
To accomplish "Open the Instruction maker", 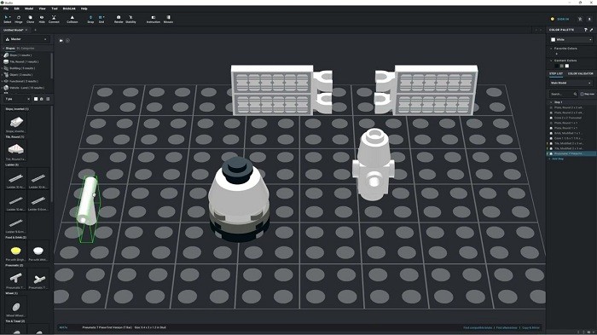I will coord(153,19).
